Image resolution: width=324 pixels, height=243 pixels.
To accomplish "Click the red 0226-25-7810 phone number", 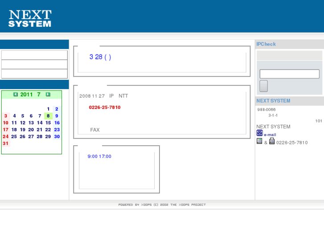I will 105,107.
